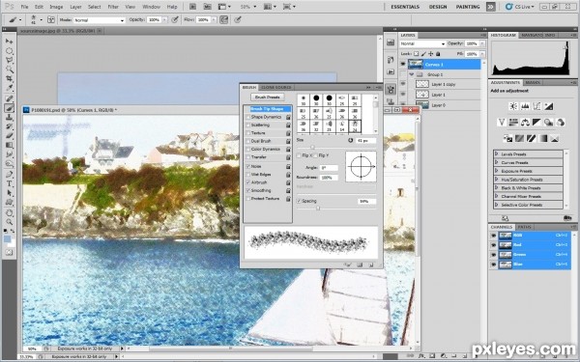The height and width of the screenshot is (362, 580).
Task: Select the Move tool in toolbox
Action: [9, 41]
